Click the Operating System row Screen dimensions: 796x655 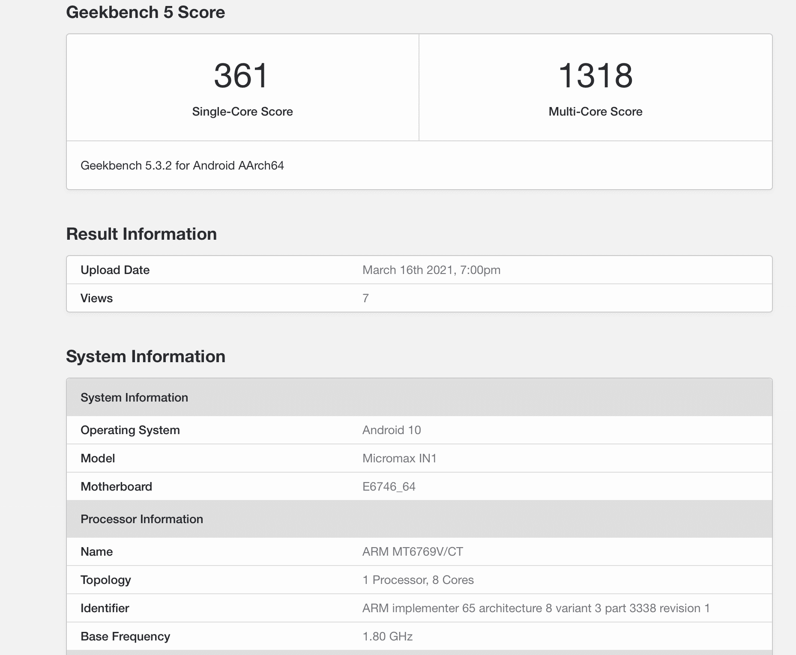pyautogui.click(x=130, y=430)
